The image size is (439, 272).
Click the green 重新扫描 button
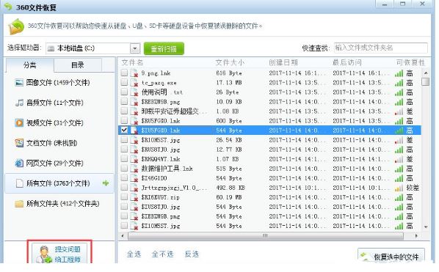click(x=164, y=48)
